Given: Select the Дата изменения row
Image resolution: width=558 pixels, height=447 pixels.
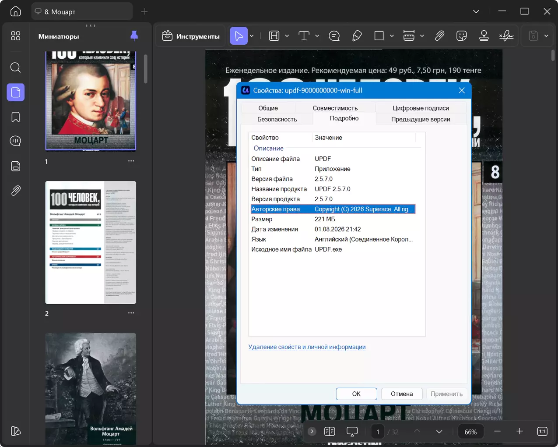Looking at the screenshot, I should (333, 229).
